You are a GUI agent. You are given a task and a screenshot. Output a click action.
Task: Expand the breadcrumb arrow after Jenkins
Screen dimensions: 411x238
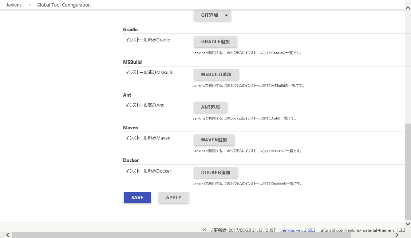(30, 5)
